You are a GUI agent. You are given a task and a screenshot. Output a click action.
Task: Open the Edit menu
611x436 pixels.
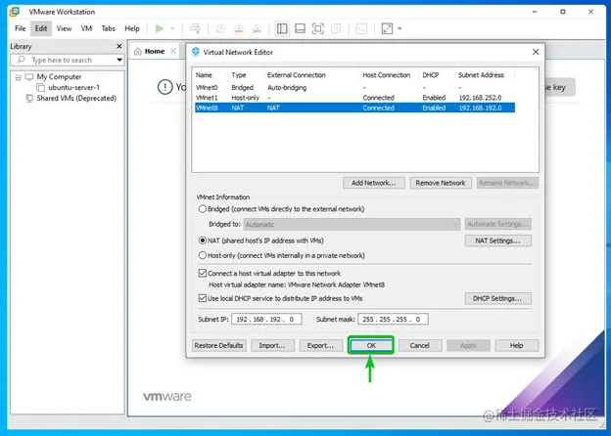pos(41,28)
